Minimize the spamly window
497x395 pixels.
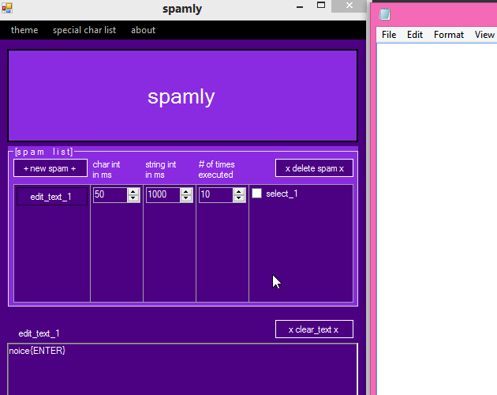(x=300, y=6)
